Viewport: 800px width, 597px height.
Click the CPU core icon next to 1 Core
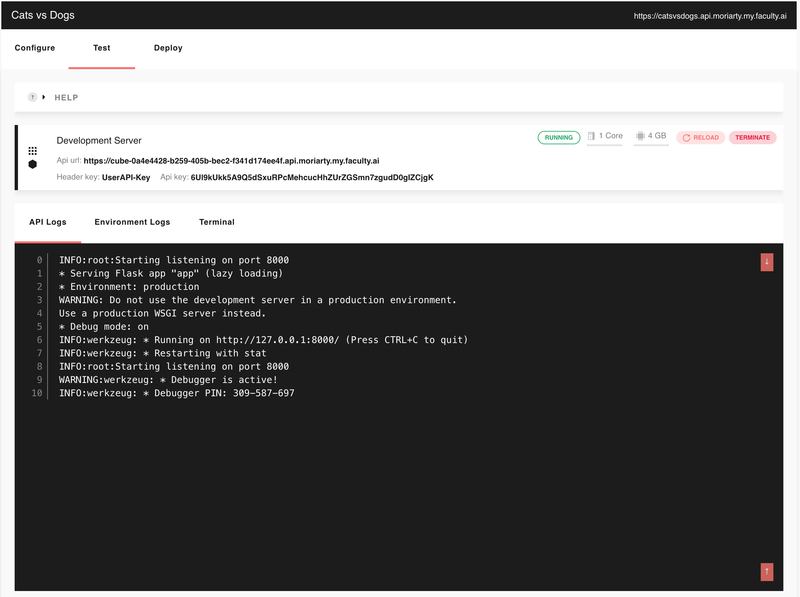click(591, 136)
